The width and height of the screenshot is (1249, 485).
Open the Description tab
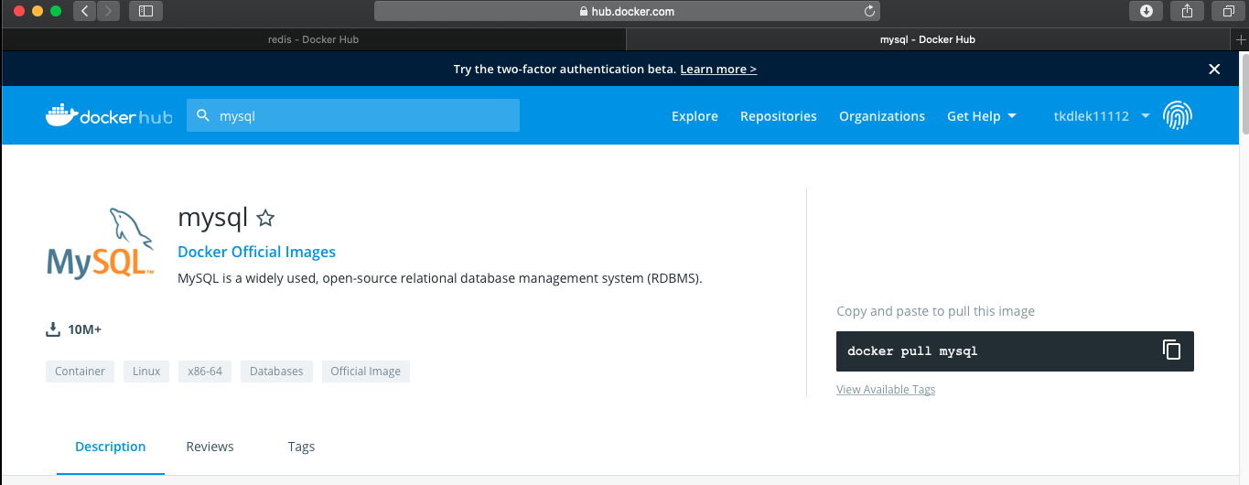111,447
